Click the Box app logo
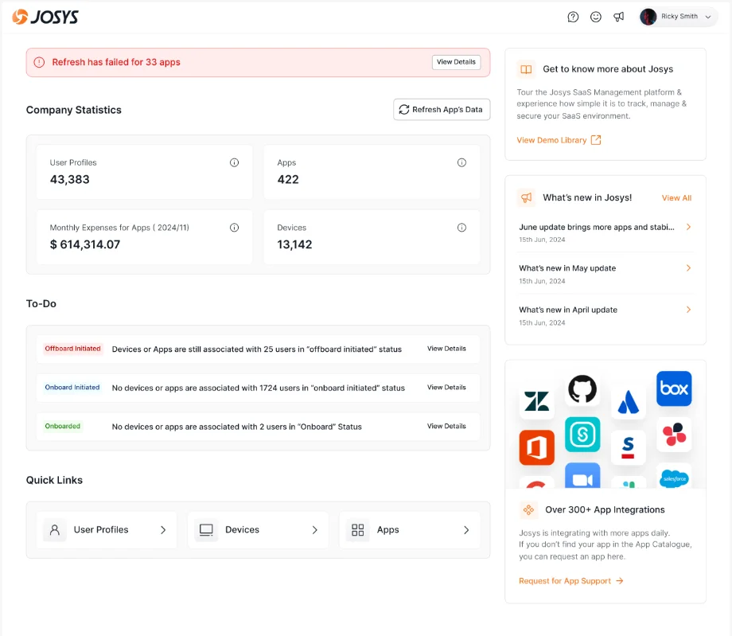 (674, 388)
